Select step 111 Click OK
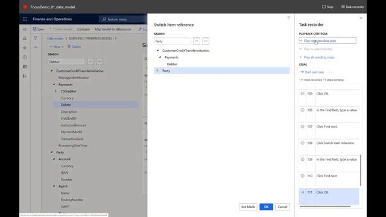Image resolution: width=386 pixels, height=217 pixels. pyautogui.click(x=329, y=197)
